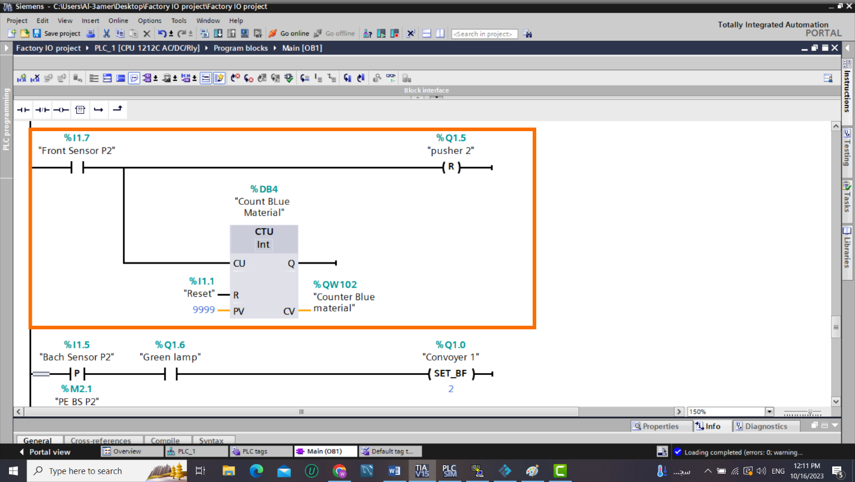Insert an output coil instruction
The height and width of the screenshot is (482, 855).
(61, 110)
